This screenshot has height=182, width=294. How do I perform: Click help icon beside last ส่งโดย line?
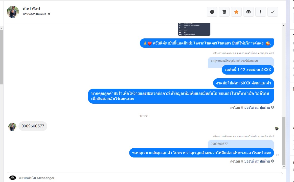(273, 161)
